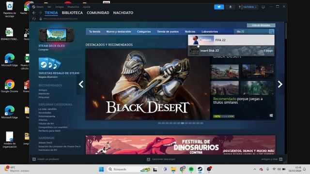Open the Ofertas category link
Screen dimensions: 310x174
tap(43, 120)
